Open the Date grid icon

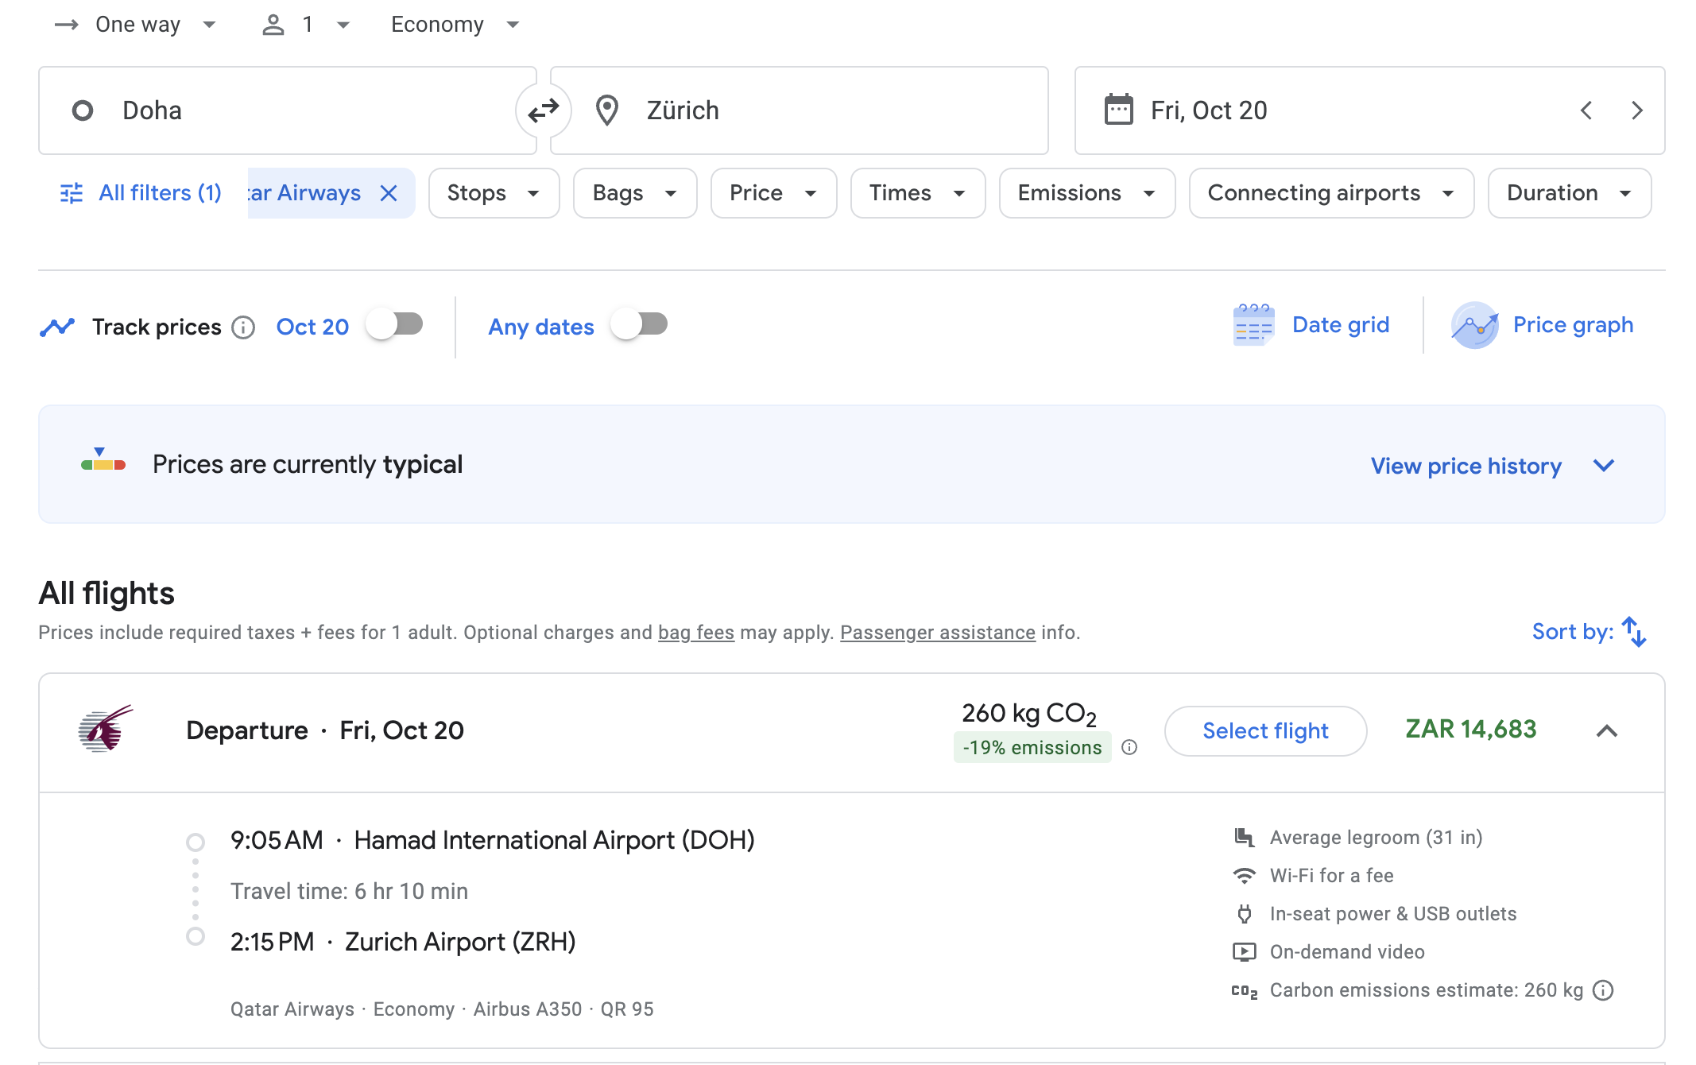point(1253,325)
